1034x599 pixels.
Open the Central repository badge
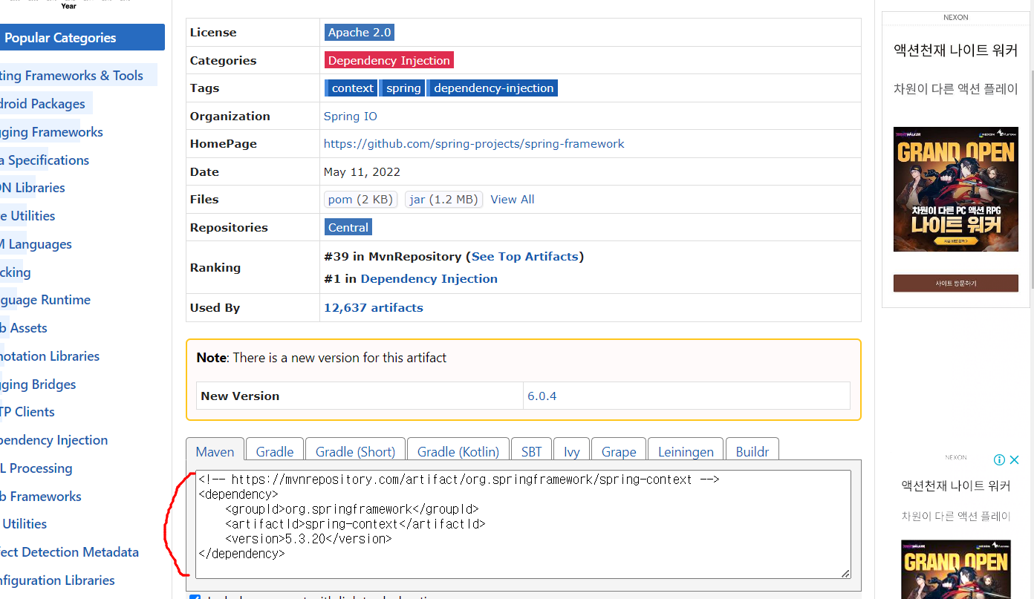coord(348,227)
